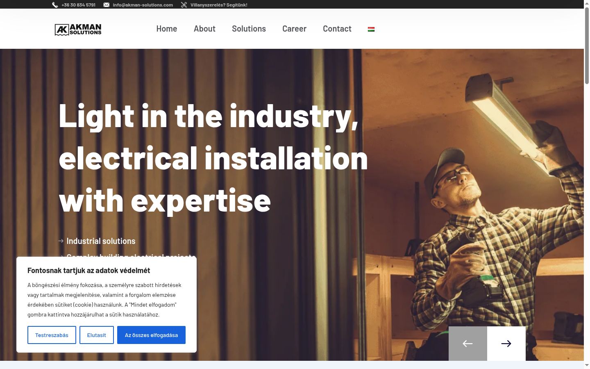590x369 pixels.
Task: Go to the Career page
Action: [294, 29]
